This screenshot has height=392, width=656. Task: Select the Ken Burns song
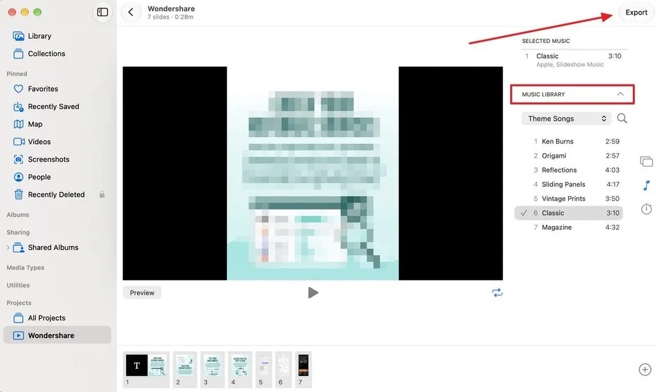coord(569,142)
